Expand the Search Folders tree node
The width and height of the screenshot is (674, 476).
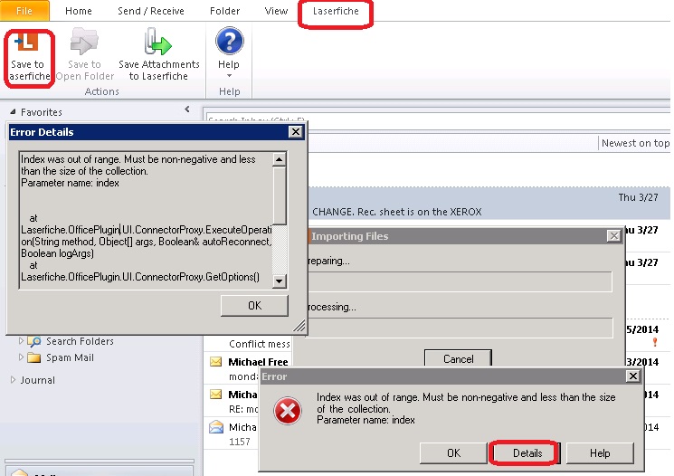21,340
